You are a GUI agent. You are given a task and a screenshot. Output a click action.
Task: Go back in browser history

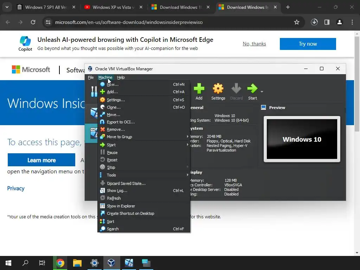click(x=8, y=22)
